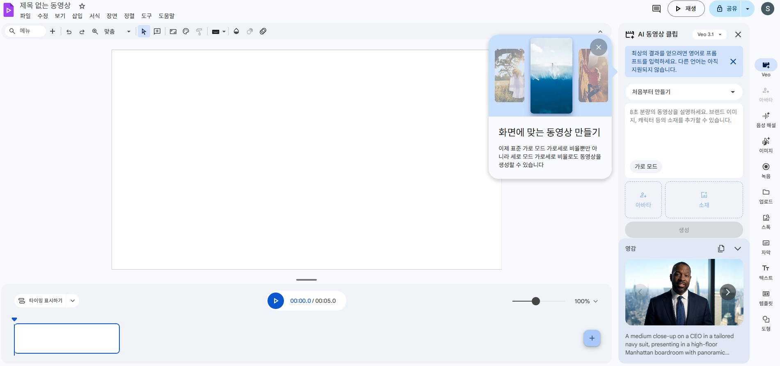Open the 도구 menu
780x366 pixels.
[x=146, y=16]
